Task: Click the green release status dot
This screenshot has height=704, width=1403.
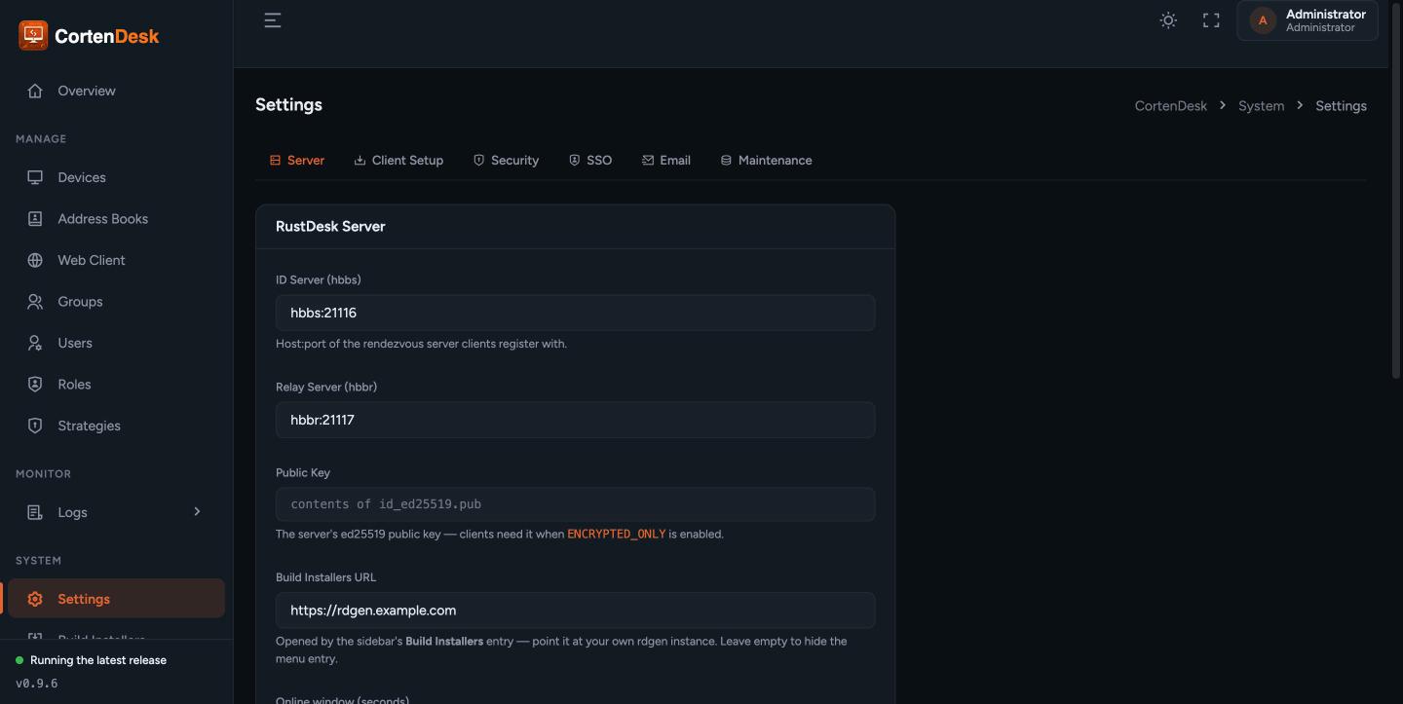Action: pos(19,660)
